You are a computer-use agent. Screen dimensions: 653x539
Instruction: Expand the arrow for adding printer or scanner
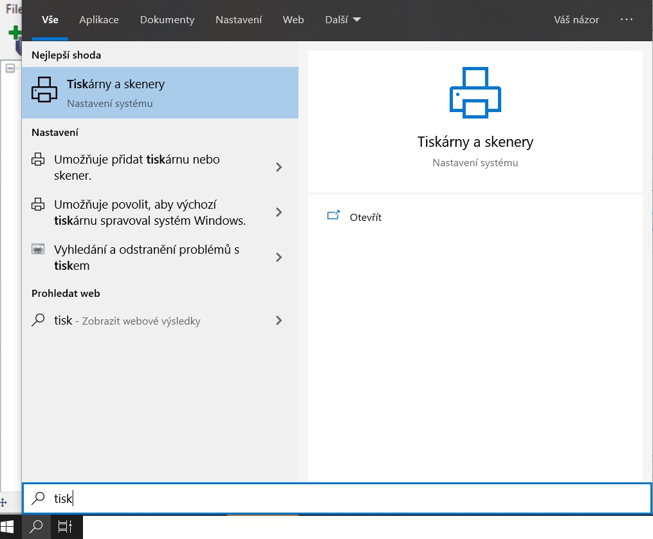(279, 167)
